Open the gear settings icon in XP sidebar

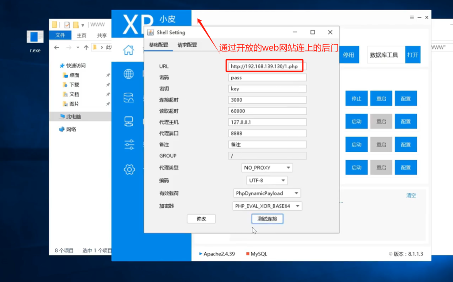pyautogui.click(x=129, y=169)
